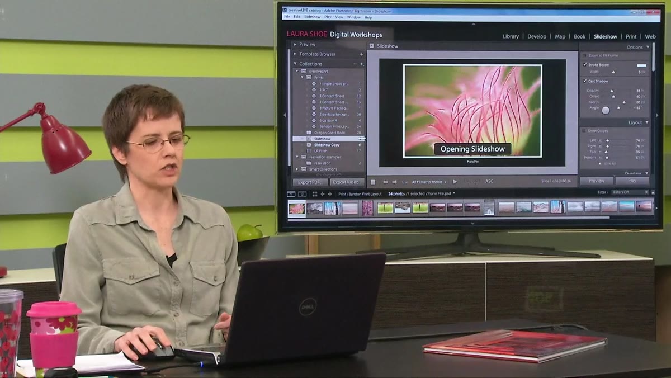
Task: Click the plus icon in Collections header
Action: point(361,64)
